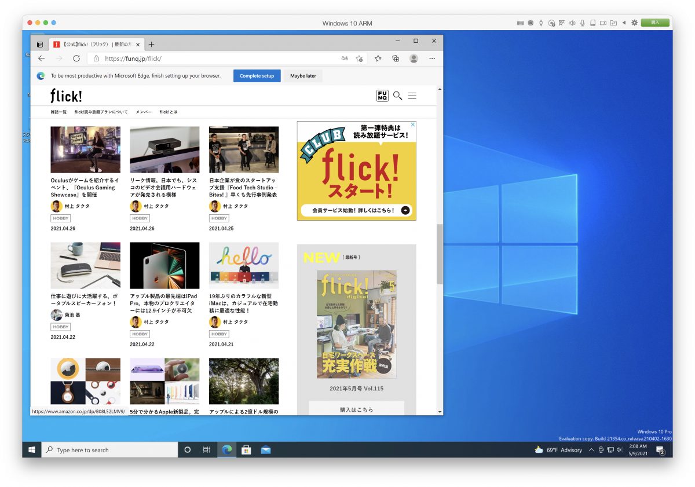This screenshot has width=695, height=487.
Task: Click HOBBY tag under speakerphone article
Action: (x=60, y=327)
